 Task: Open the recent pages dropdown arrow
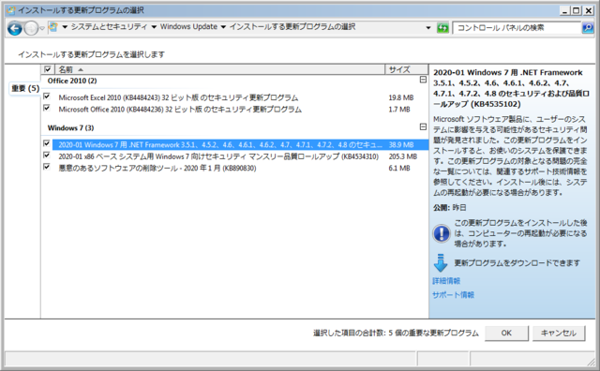point(42,28)
